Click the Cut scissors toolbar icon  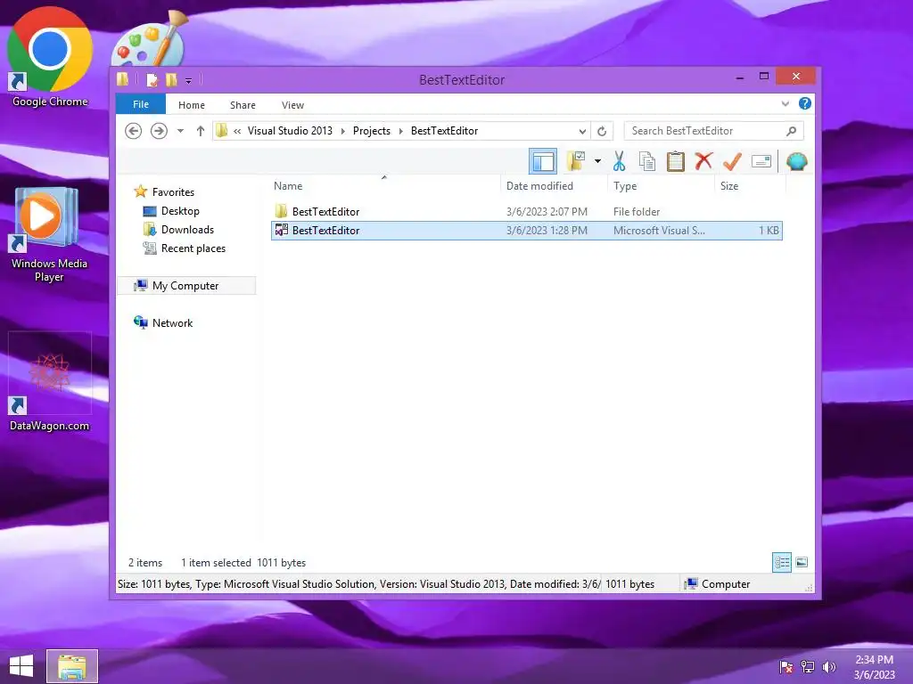point(619,161)
